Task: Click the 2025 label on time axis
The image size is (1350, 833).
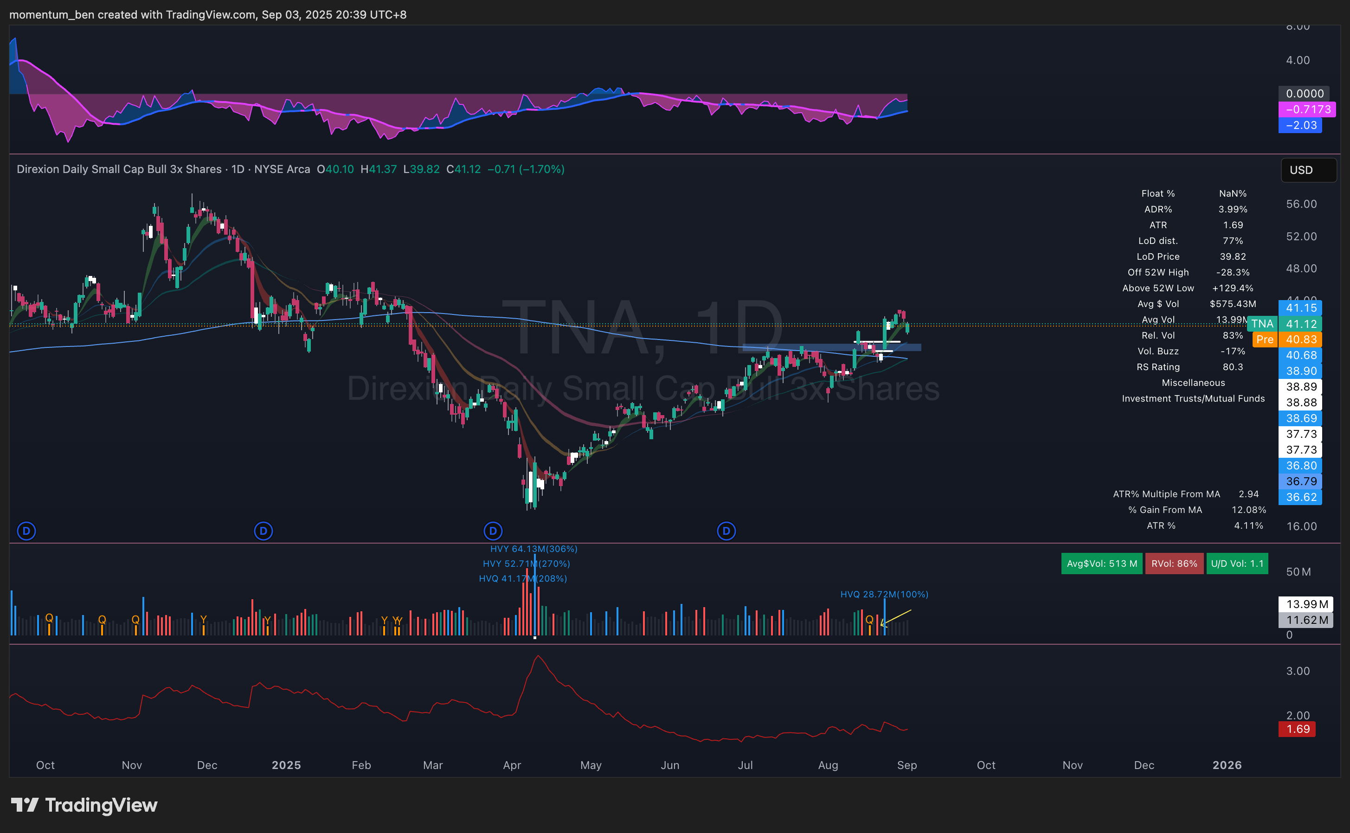Action: (x=286, y=765)
